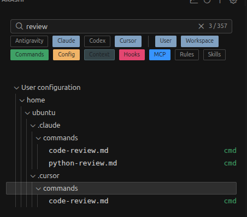Click cmd badge on .cursor code-review.md row
This screenshot has height=217, width=247.
pos(230,201)
